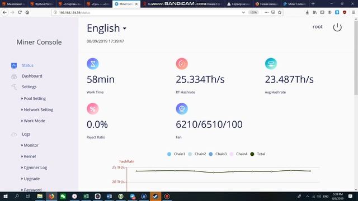Open the Library books icon
Image resolution: width=358 pixels, height=201 pixels.
(314, 12)
